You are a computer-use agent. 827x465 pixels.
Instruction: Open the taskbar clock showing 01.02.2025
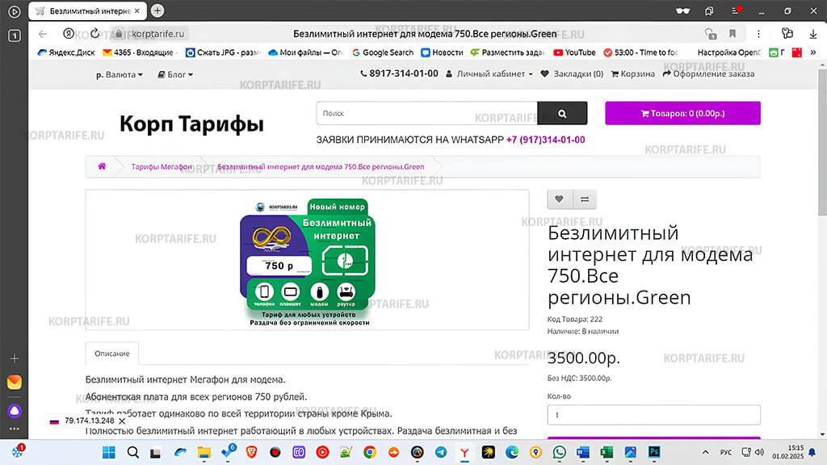pyautogui.click(x=788, y=452)
